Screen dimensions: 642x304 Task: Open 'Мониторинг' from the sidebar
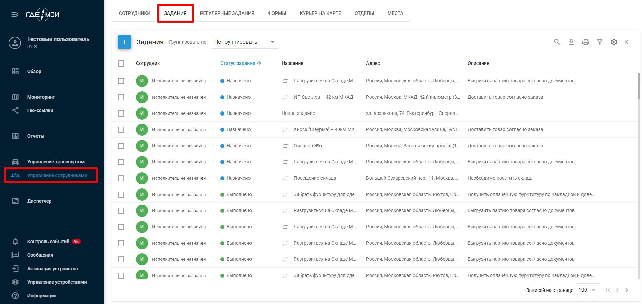41,97
